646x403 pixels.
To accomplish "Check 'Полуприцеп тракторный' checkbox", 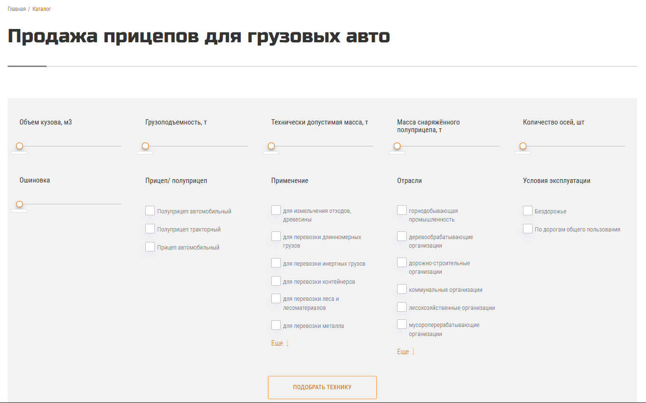I will click(x=150, y=229).
